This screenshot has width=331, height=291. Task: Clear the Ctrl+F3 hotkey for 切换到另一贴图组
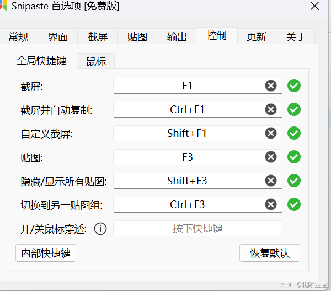(x=271, y=204)
